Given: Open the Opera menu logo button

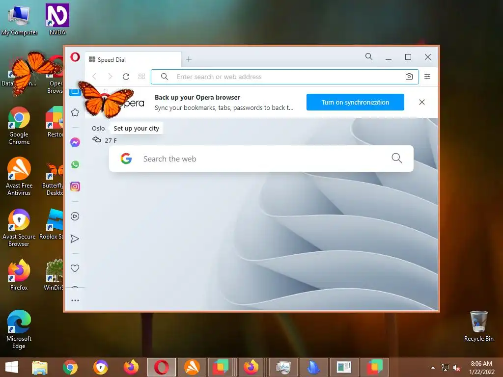Looking at the screenshot, I should pos(75,57).
